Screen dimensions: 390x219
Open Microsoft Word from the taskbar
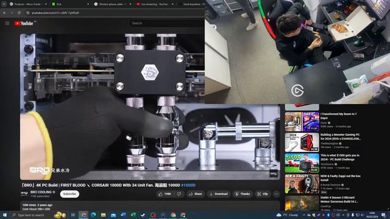click(x=123, y=215)
